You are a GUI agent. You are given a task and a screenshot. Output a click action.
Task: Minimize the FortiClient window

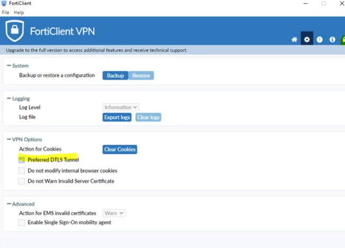[305, 4]
